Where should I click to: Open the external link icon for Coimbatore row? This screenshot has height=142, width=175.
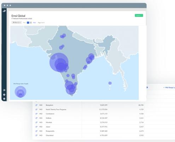pyautogui.click(x=36, y=114)
